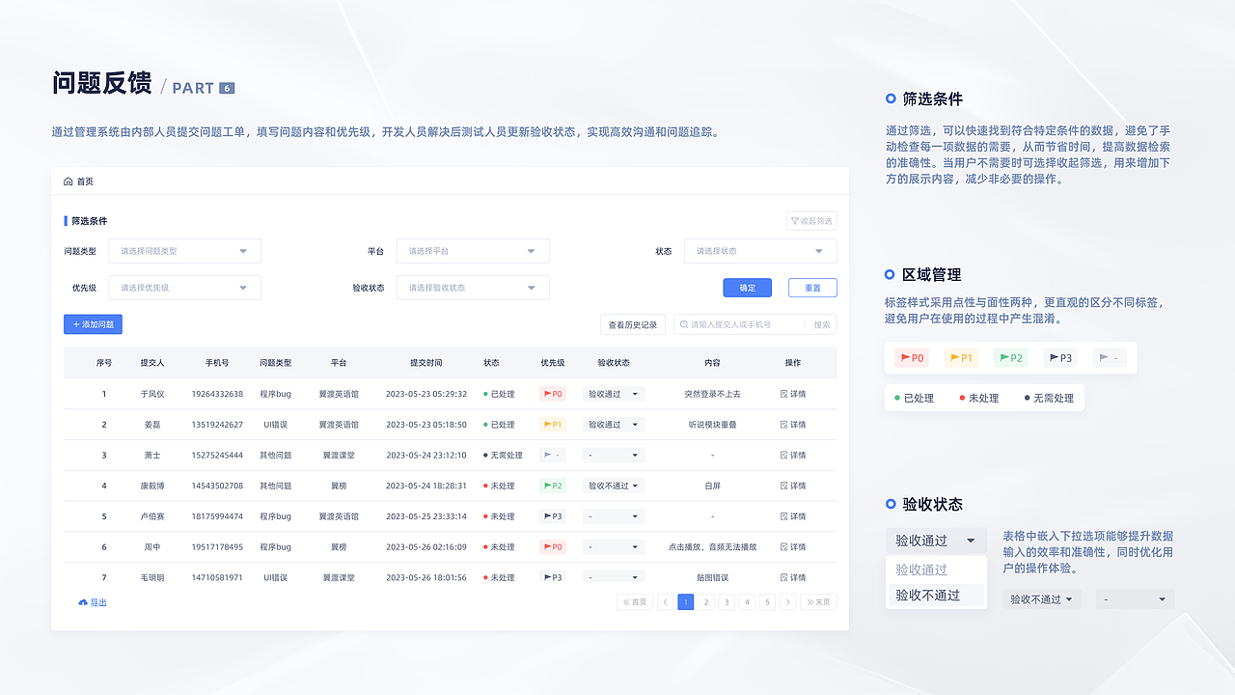
Task: Click the home icon beside 首页
Action: click(x=66, y=181)
